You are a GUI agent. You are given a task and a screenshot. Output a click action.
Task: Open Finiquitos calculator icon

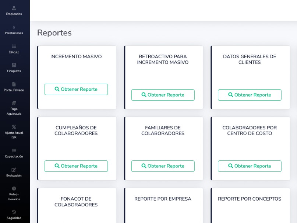coord(14,65)
